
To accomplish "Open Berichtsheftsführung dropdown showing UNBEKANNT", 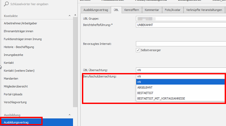I will click(181, 25).
